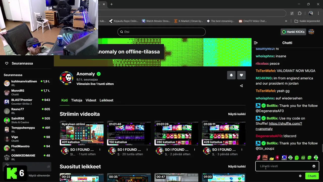Image resolution: width=323 pixels, height=182 pixels.
Task: Collapse list with Näytä vähemmän
Action: click(39, 175)
